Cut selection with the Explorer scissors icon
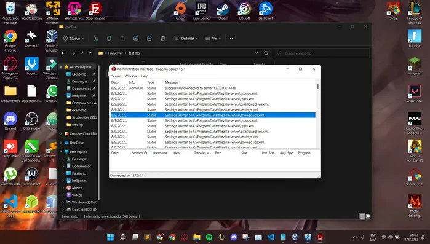This screenshot has height=244, width=430. tap(95, 39)
